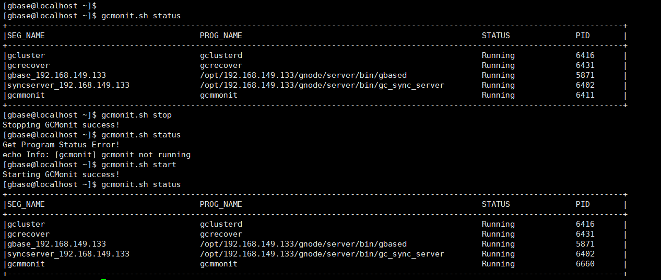Click the PROG_NAME header in the second table
Image resolution: width=661 pixels, height=280 pixels.
pyautogui.click(x=221, y=204)
